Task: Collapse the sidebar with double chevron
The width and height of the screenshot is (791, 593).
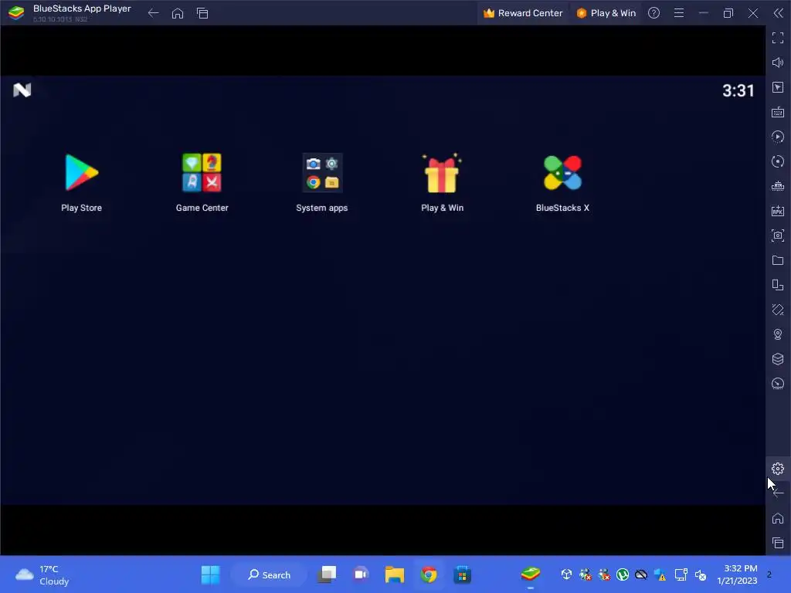Action: [779, 13]
